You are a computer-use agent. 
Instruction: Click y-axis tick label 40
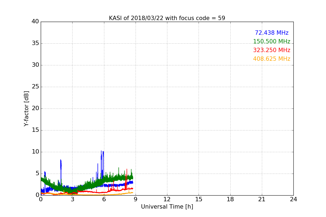point(35,22)
